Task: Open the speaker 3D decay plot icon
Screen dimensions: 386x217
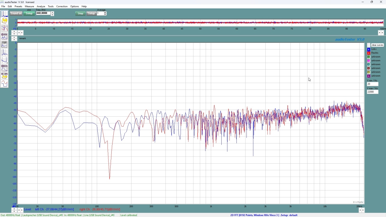Action: pos(4,75)
